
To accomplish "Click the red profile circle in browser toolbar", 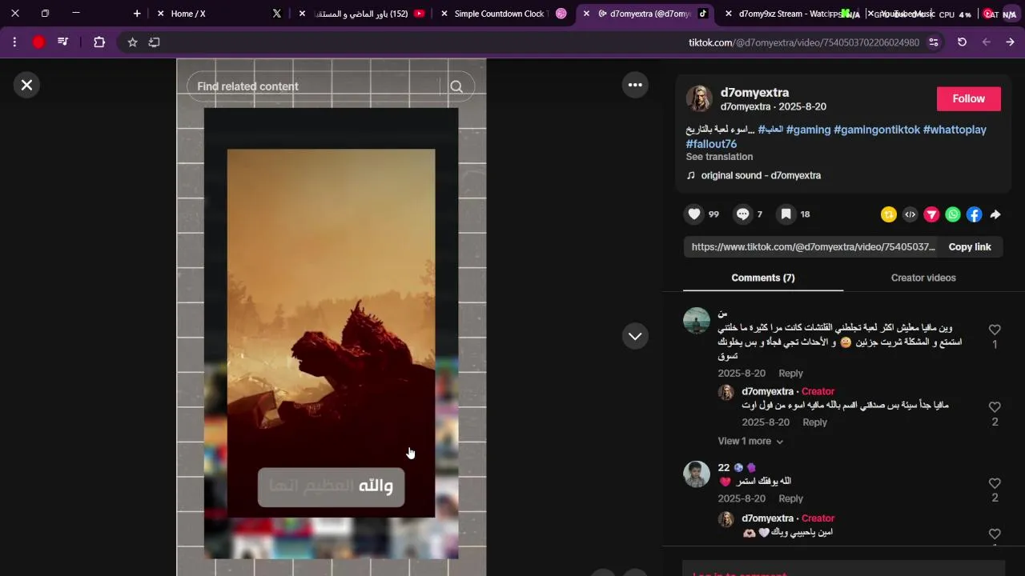I will coord(38,42).
